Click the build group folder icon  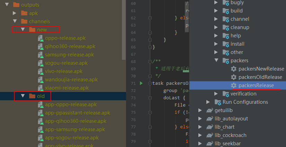tap(226, 11)
